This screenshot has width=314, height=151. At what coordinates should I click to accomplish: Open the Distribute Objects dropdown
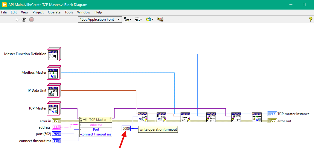(138, 19)
